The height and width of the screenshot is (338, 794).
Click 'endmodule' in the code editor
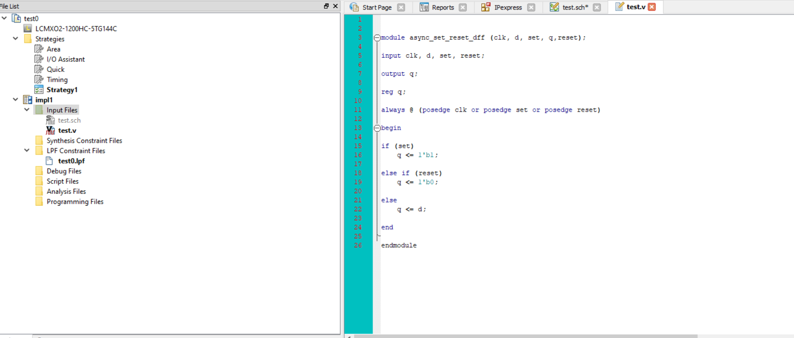tap(399, 245)
